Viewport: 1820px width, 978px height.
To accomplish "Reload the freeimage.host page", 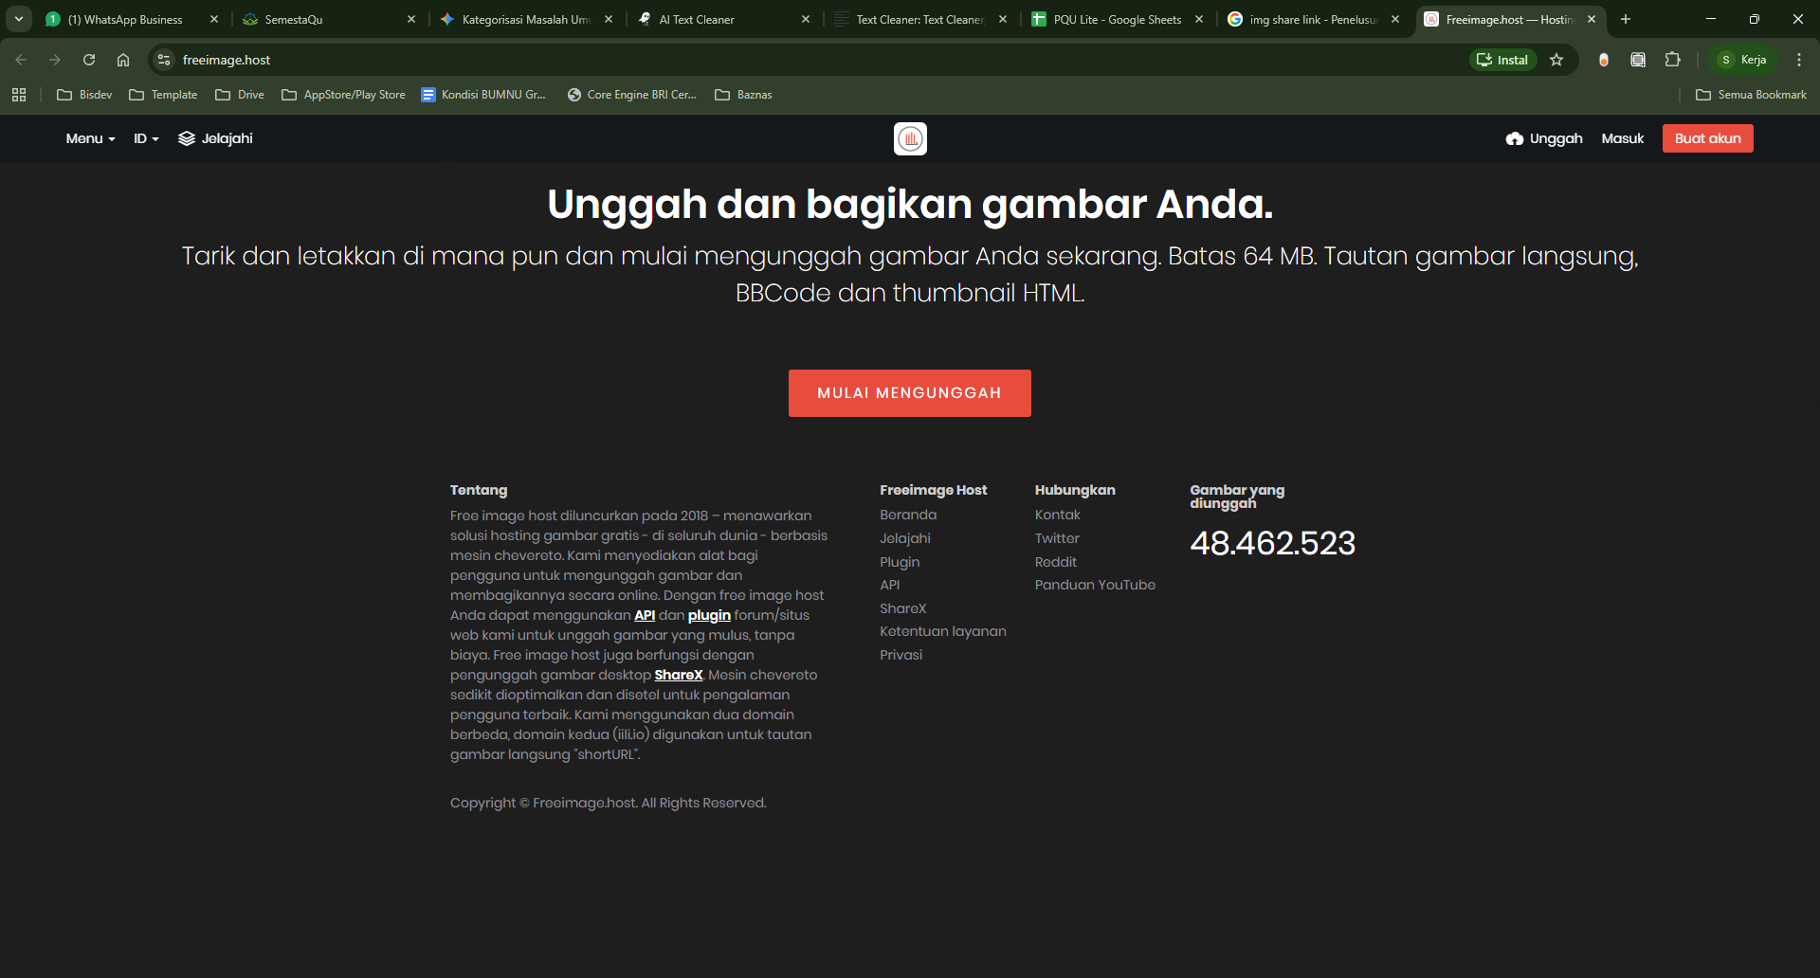I will [89, 60].
